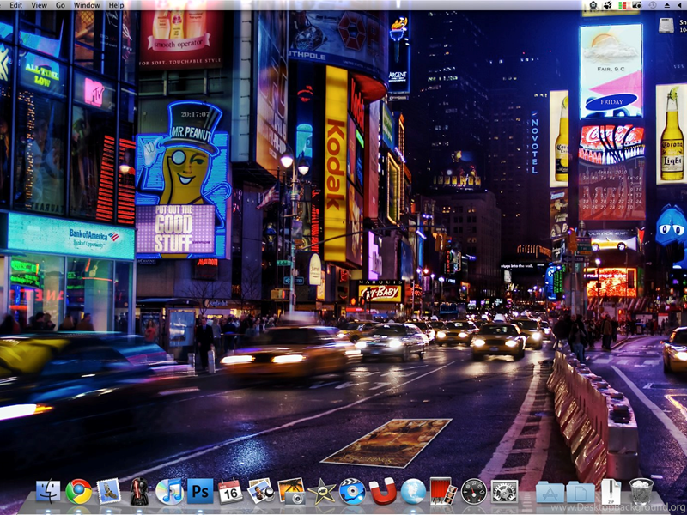Click the Time Machine menu bar icon
687x515 pixels.
[653, 5]
